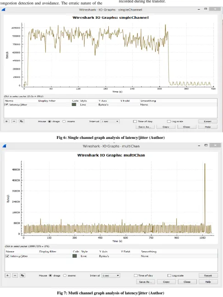Select the zooms mouse option in multiChan window

click(65, 275)
